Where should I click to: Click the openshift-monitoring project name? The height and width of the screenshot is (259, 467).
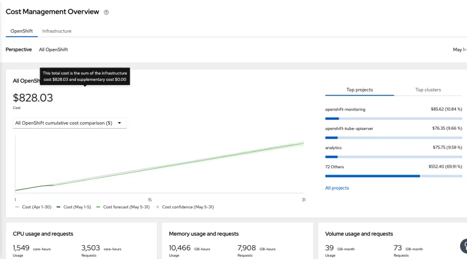[345, 109]
